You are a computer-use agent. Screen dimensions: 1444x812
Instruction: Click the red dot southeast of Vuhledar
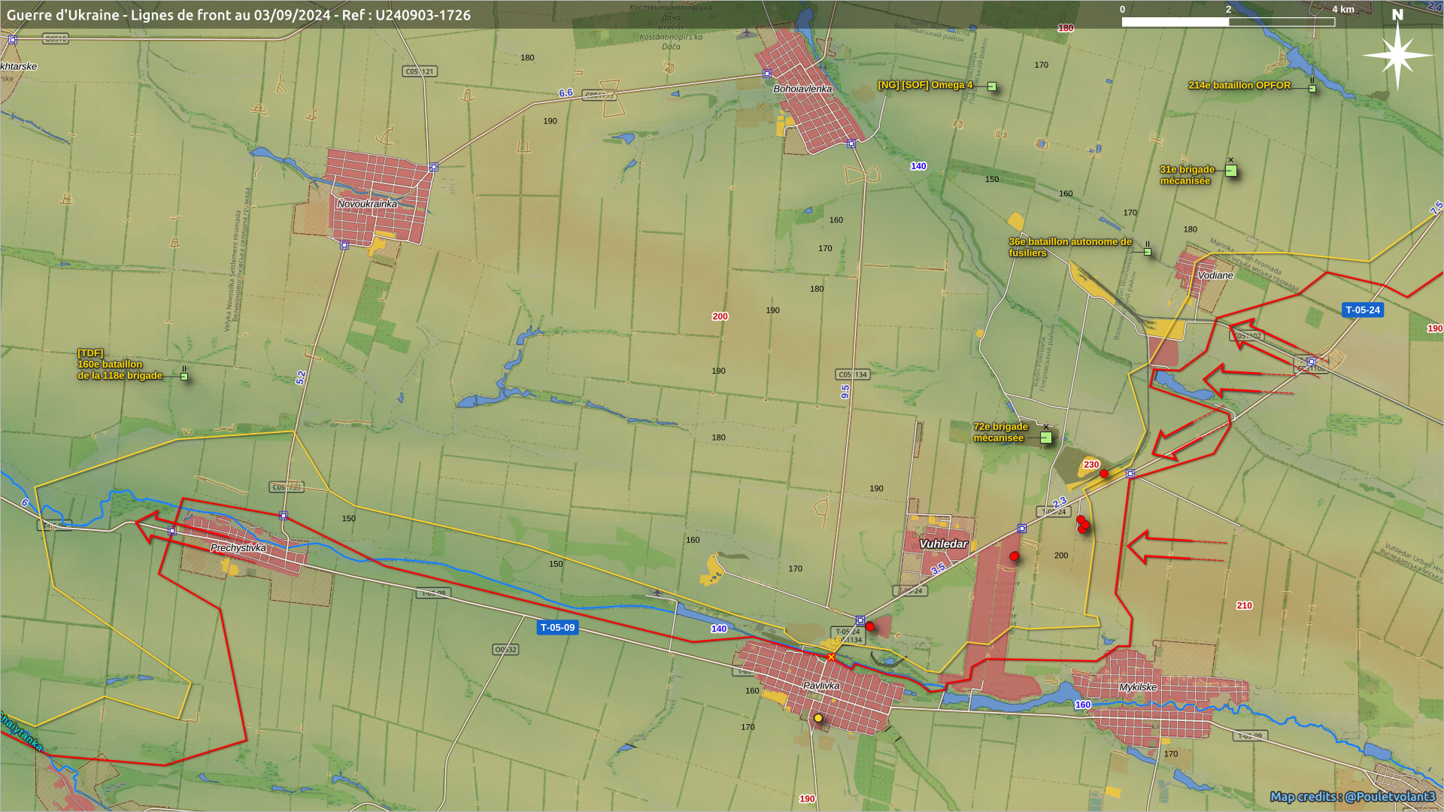(1015, 556)
